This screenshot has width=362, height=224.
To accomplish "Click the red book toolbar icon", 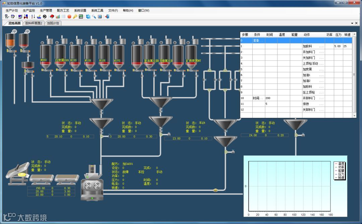I will pos(52,16).
